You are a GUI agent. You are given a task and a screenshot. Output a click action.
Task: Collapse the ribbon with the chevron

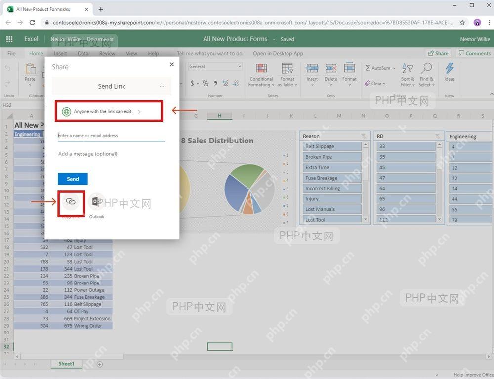tap(492, 94)
